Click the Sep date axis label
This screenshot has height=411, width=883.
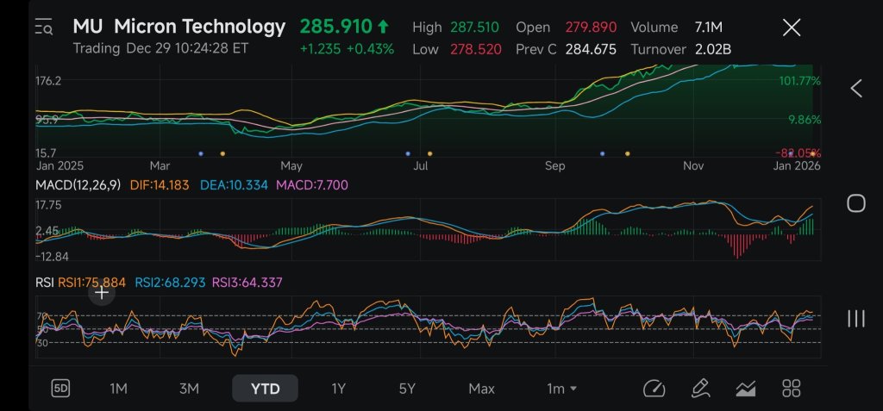coord(554,166)
